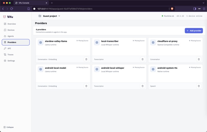The height and width of the screenshot is (132, 207).
Task: Click Missing Source on cloudflare-ai-proxy
Action: click(195, 41)
